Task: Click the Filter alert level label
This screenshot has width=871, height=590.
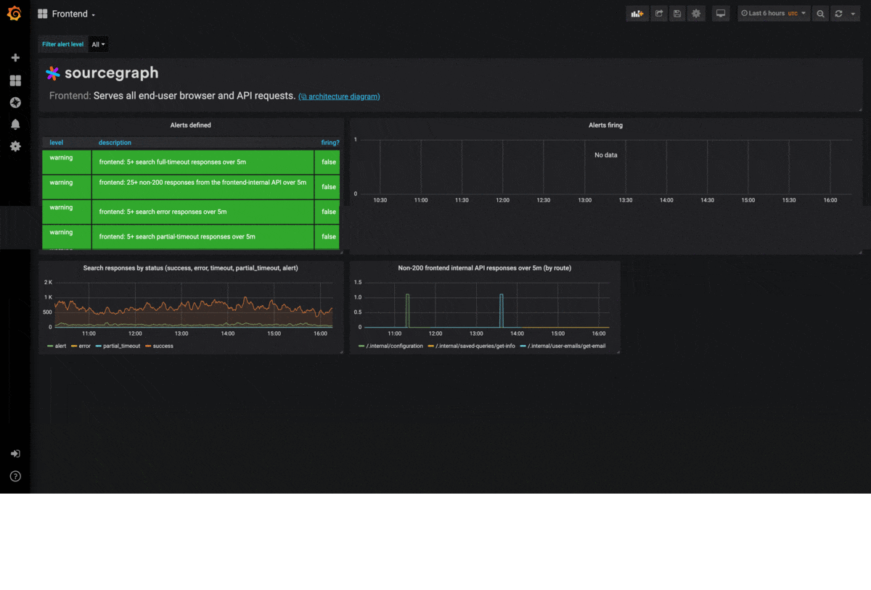Action: [x=62, y=44]
